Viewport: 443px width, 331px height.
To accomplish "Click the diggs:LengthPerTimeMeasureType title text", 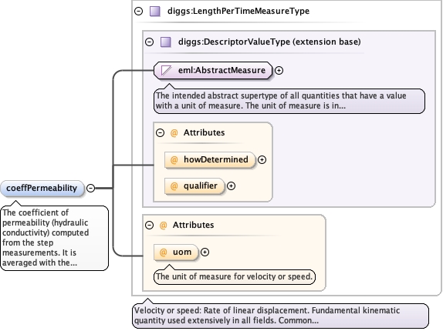I will (238, 12).
